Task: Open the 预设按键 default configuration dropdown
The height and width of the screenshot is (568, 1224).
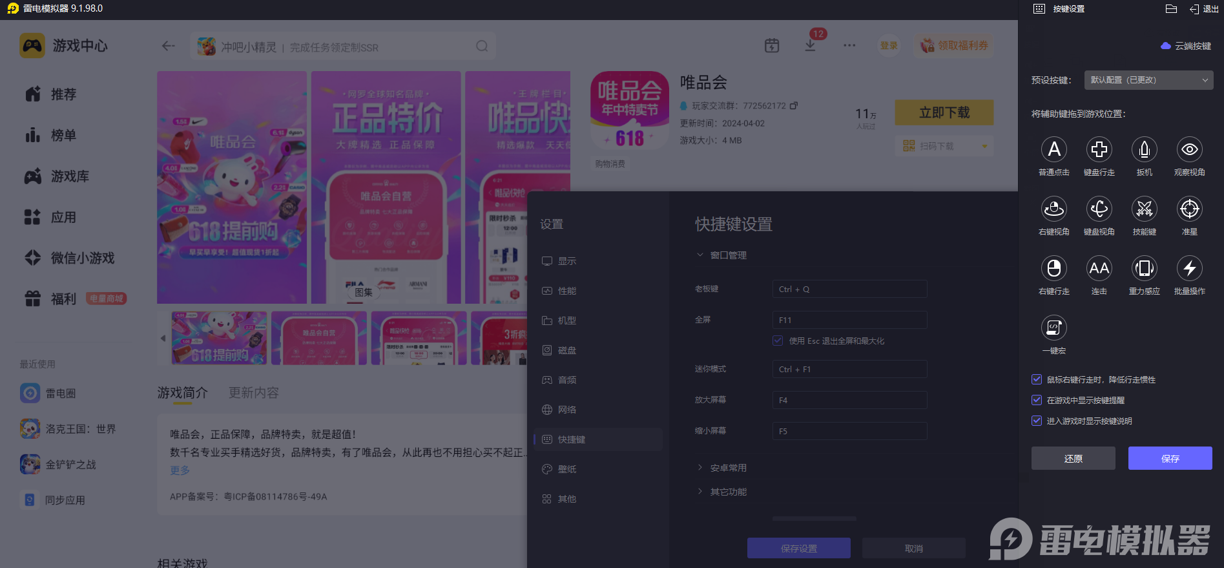Action: pos(1148,80)
